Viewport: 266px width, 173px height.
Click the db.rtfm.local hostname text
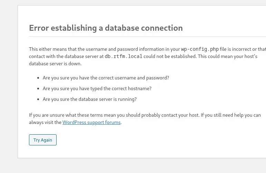(x=124, y=56)
